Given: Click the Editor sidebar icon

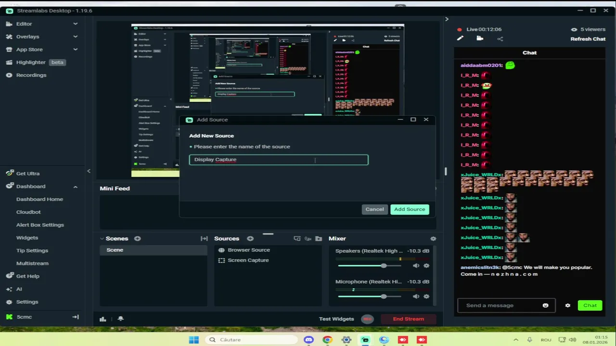Looking at the screenshot, I should click(x=9, y=24).
